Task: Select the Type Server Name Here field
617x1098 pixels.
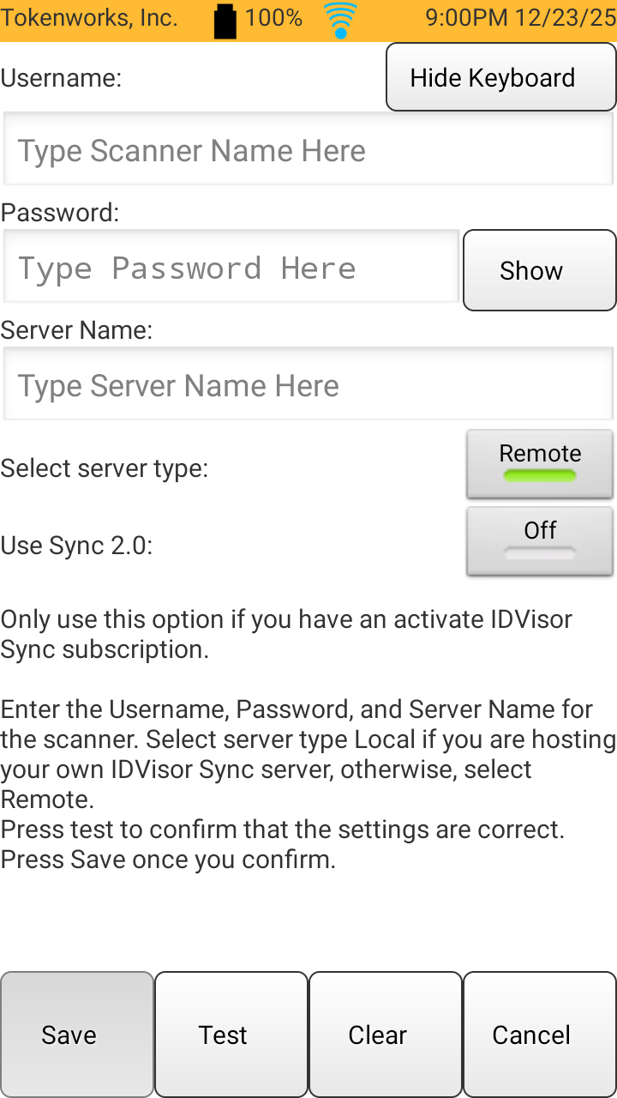Action: [x=308, y=386]
